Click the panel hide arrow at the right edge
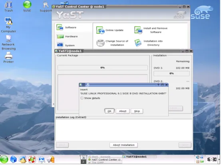This screenshot has height=165, width=221. click(219, 159)
